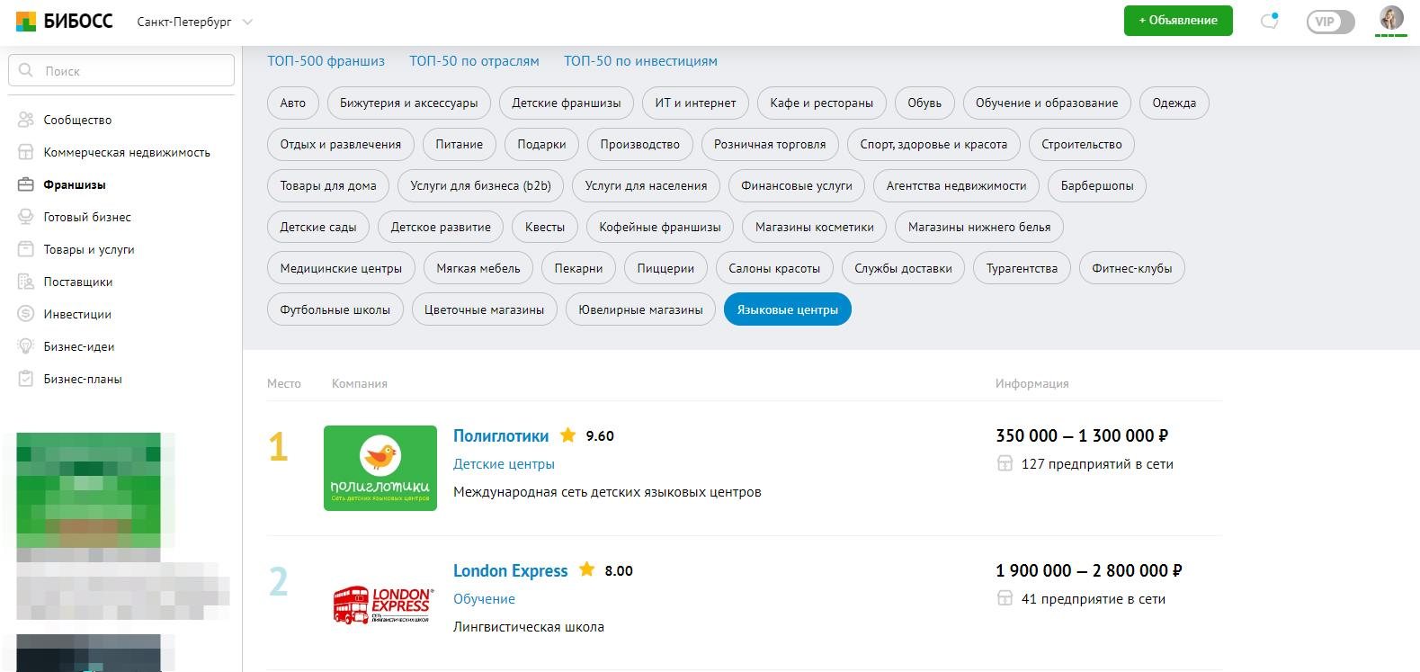Select the Ювелирные магазины filter
This screenshot has height=672, width=1420.
coord(640,309)
